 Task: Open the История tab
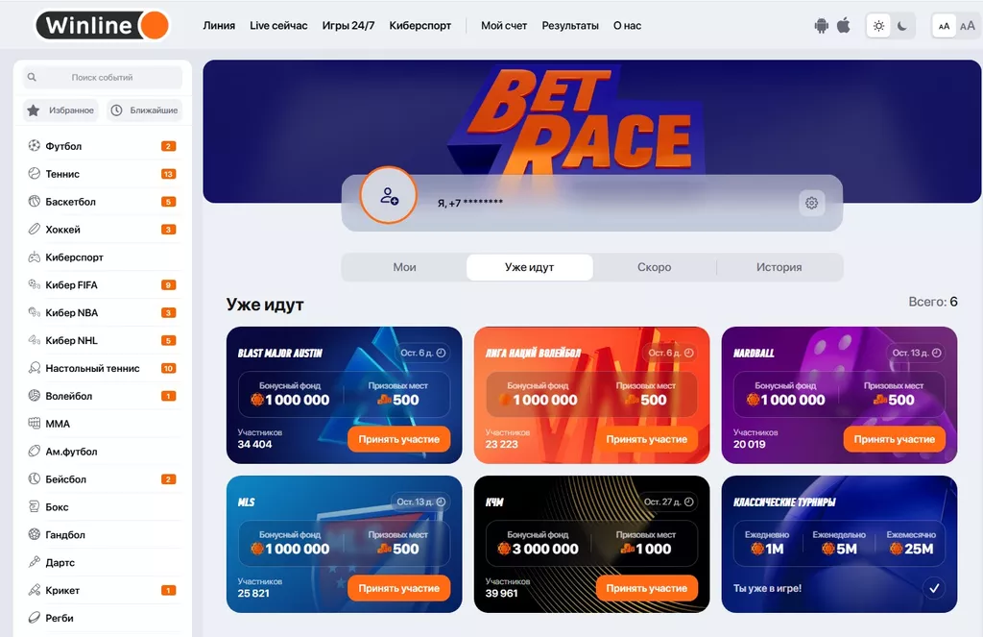779,267
